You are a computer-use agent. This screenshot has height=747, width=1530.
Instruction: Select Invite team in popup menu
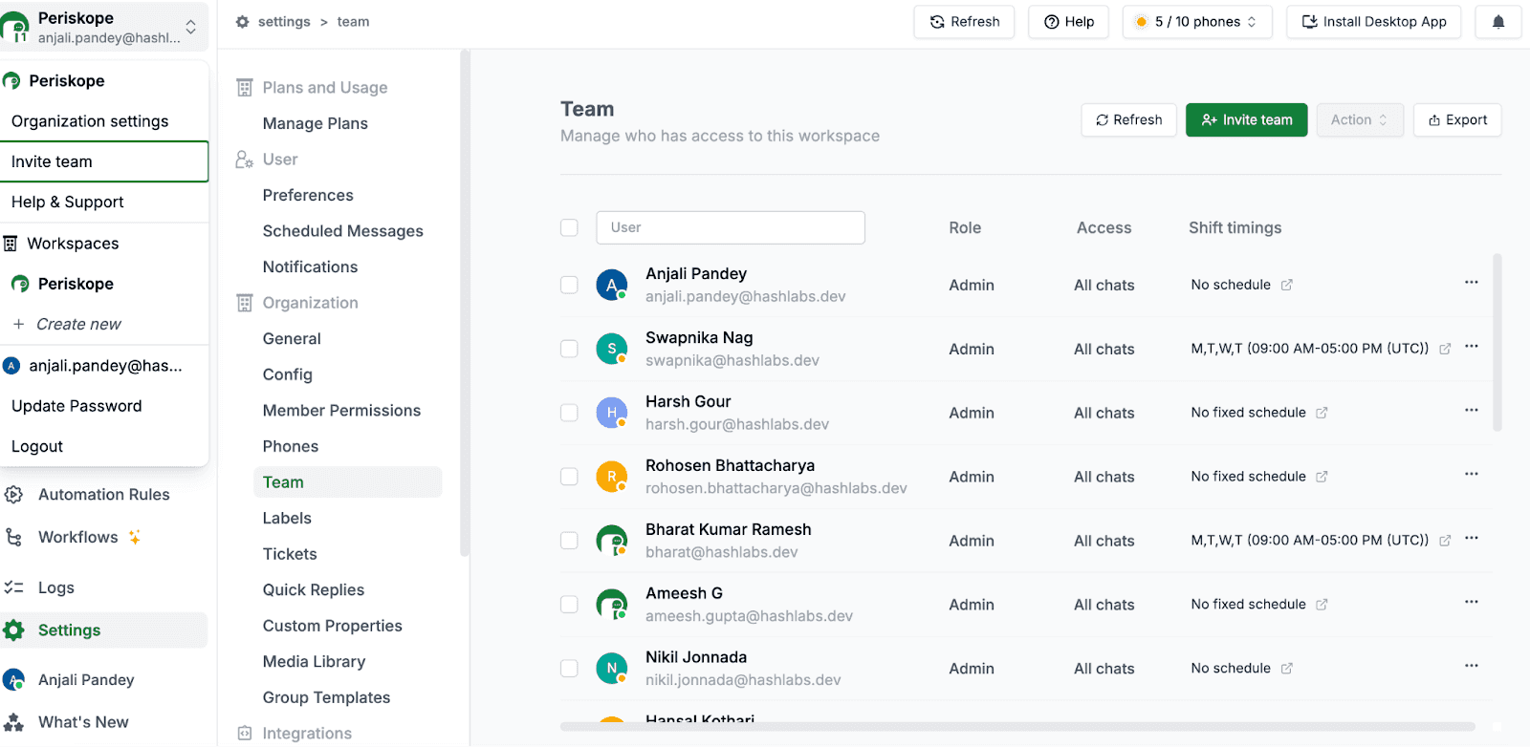click(104, 161)
